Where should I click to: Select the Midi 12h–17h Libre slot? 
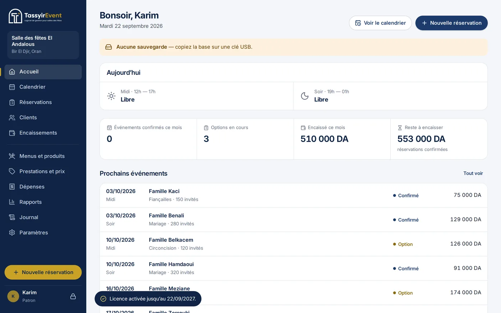tap(196, 96)
